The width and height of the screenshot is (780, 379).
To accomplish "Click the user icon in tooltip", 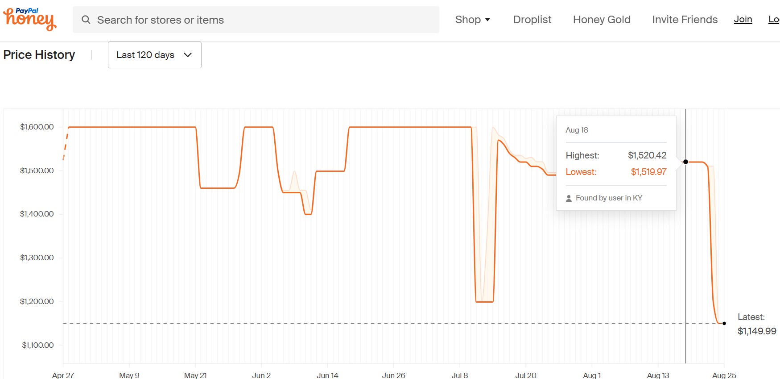I will click(x=569, y=198).
